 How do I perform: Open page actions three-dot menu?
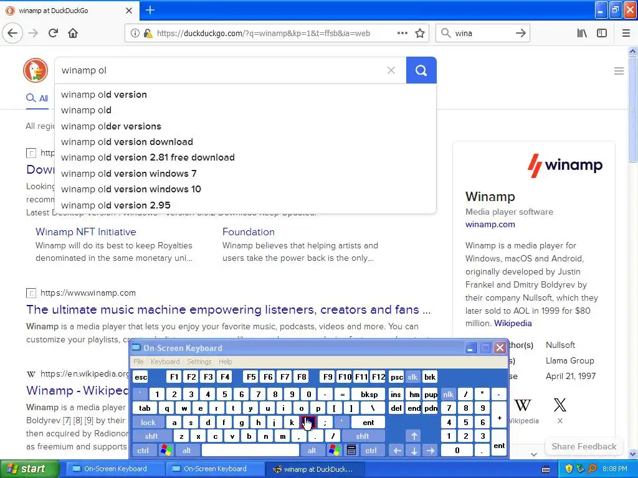pyautogui.click(x=402, y=34)
